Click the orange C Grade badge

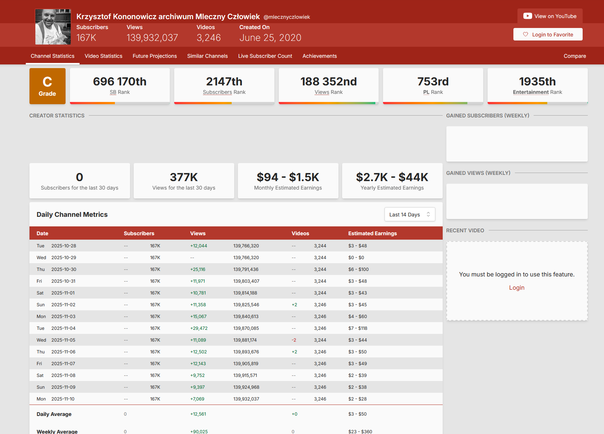click(48, 86)
